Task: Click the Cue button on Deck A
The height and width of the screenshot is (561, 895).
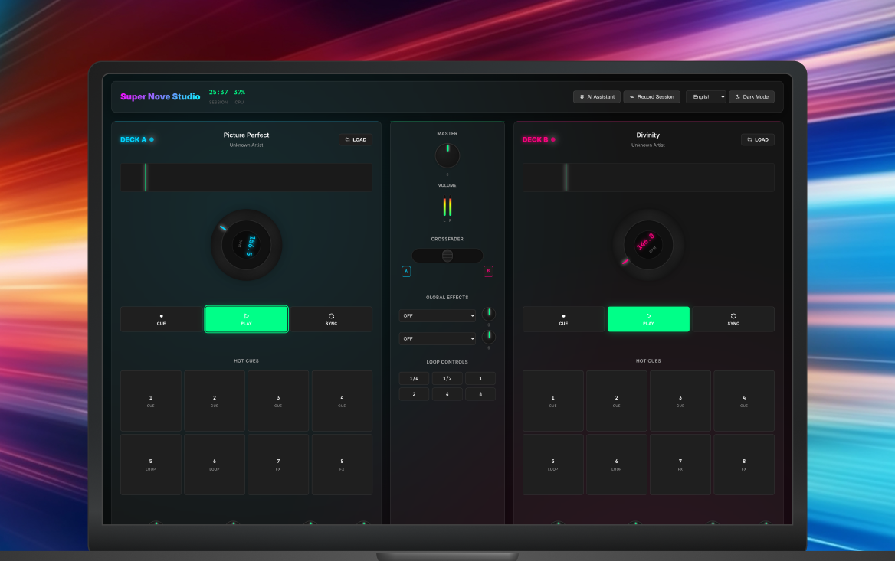Action: pos(161,319)
